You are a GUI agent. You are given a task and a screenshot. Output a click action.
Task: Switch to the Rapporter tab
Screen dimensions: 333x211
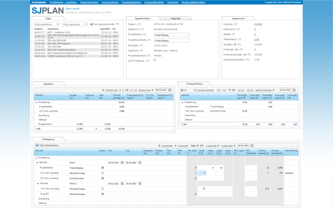[176, 18]
